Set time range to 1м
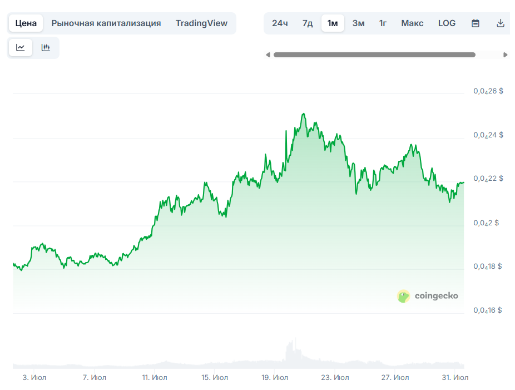The width and height of the screenshot is (515, 390). coord(333,23)
